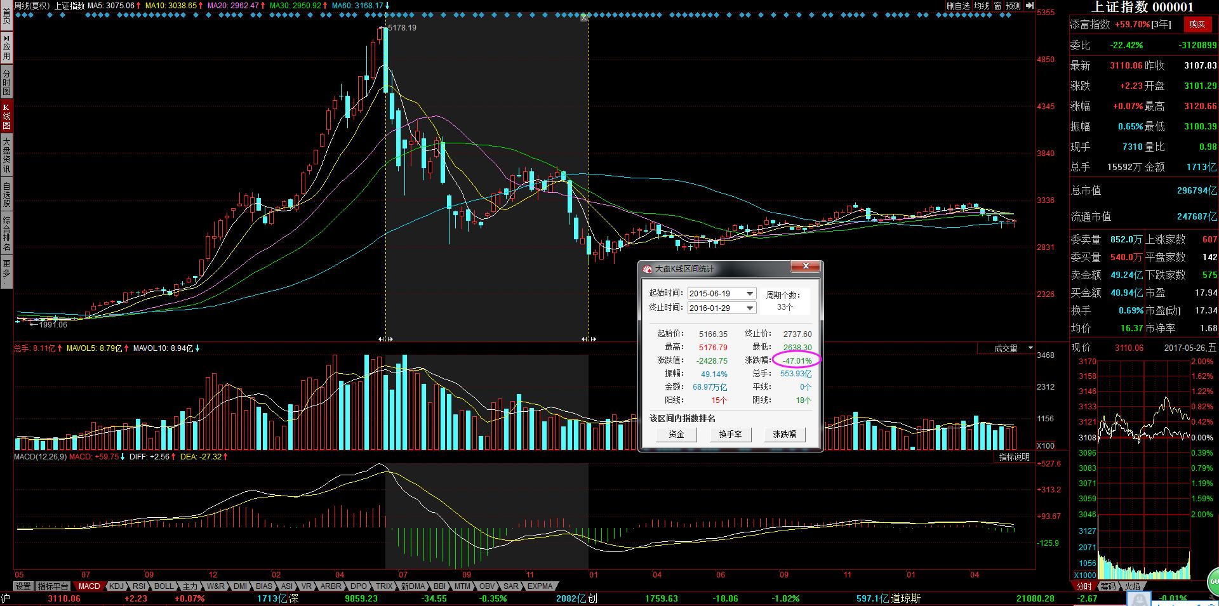Click the collapse right panel arrow icon
The image size is (1219, 606).
coord(1030,6)
